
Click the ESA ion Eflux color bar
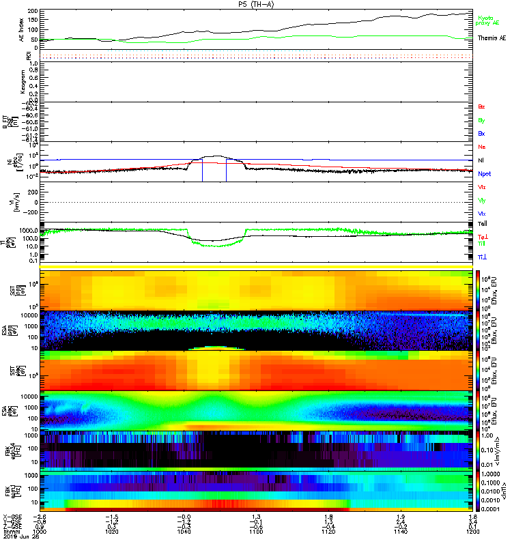tap(478, 330)
